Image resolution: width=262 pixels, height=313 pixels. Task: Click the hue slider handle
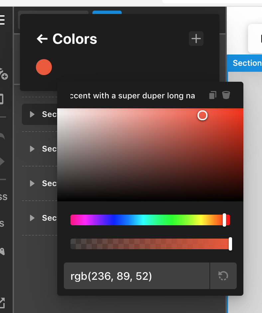tap(224, 220)
